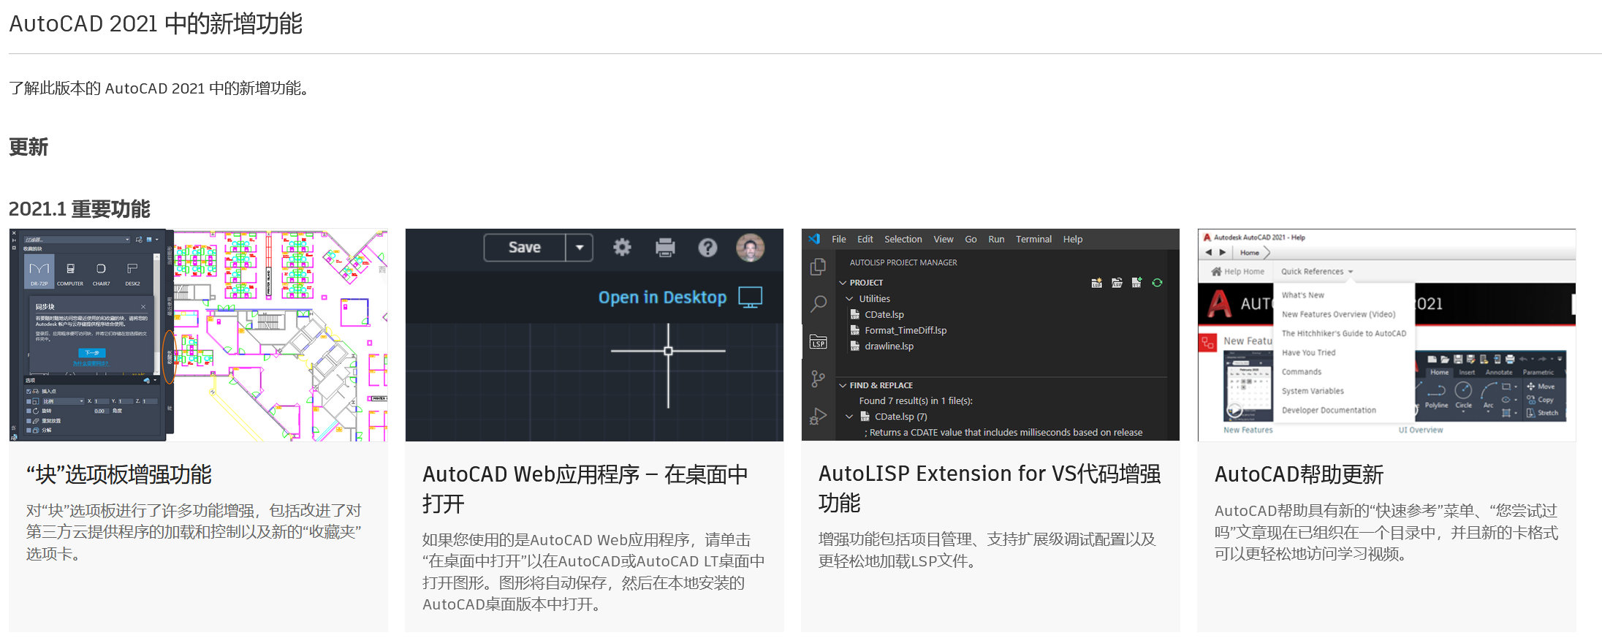Open the Help menu in VS Code
The image size is (1602, 638).
coord(1073,239)
